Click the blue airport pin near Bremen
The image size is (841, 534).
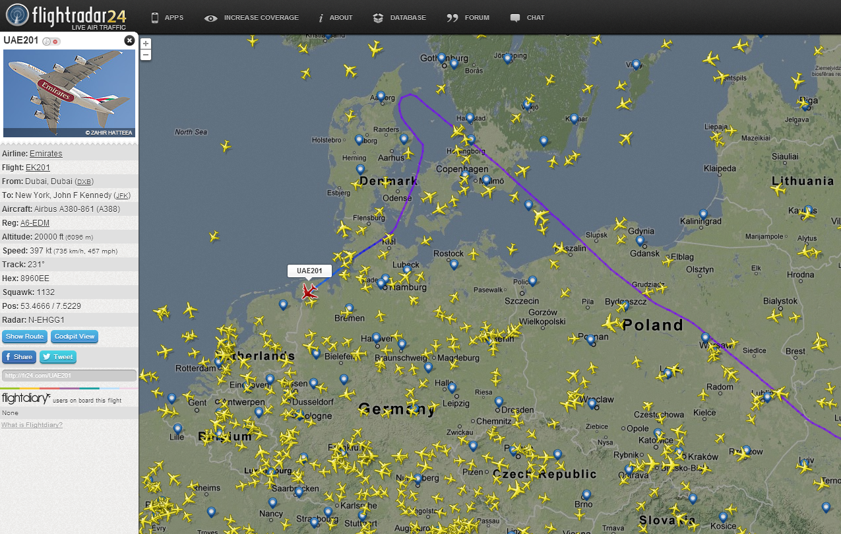349,308
